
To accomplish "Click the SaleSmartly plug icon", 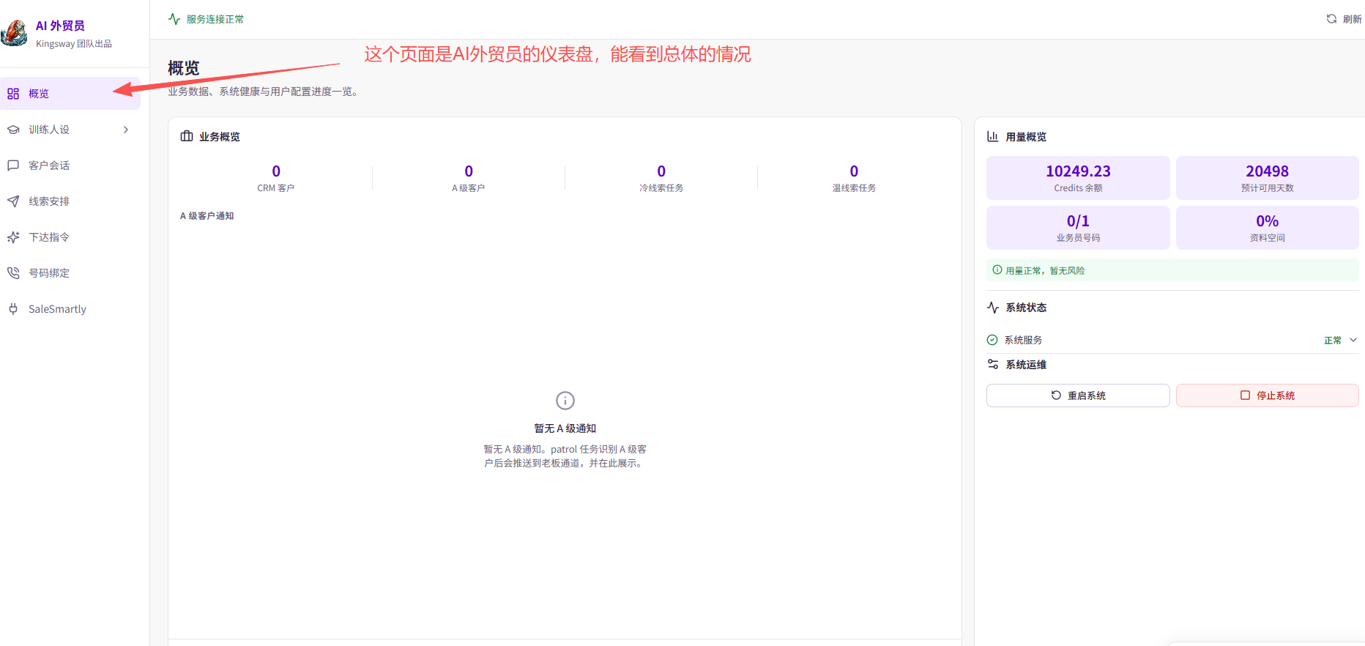I will [13, 309].
